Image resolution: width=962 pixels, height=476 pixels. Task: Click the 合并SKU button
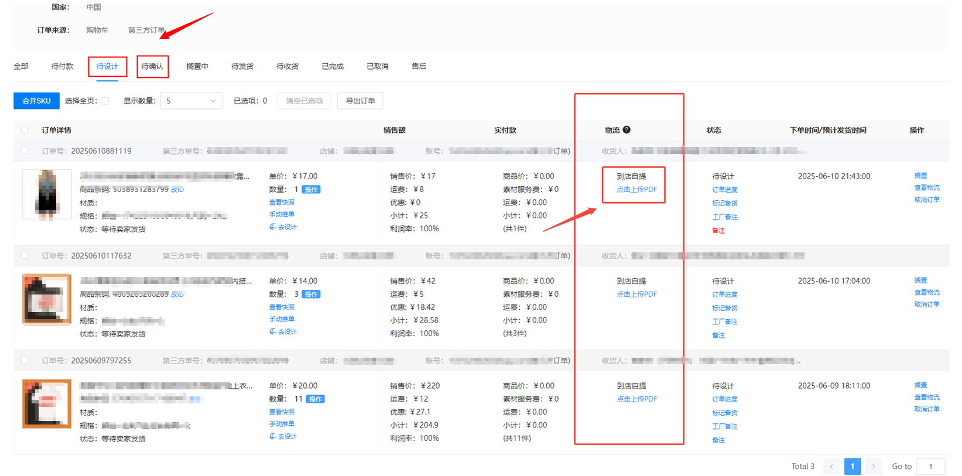point(36,101)
